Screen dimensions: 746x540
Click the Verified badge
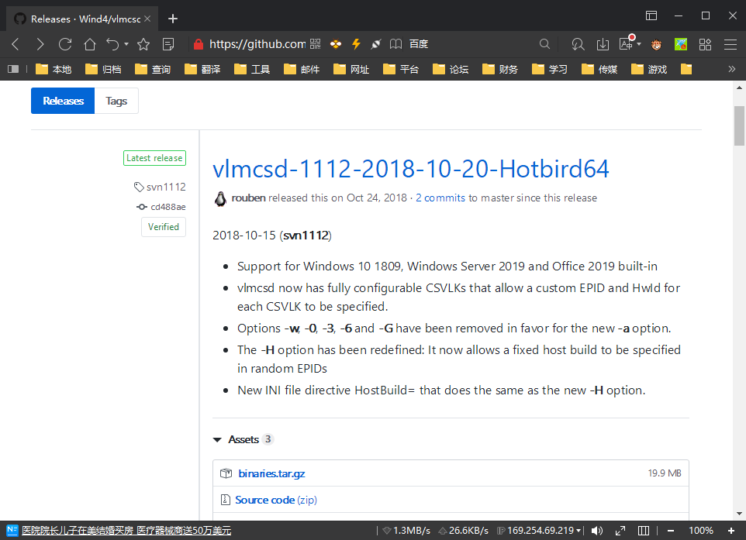tap(163, 227)
